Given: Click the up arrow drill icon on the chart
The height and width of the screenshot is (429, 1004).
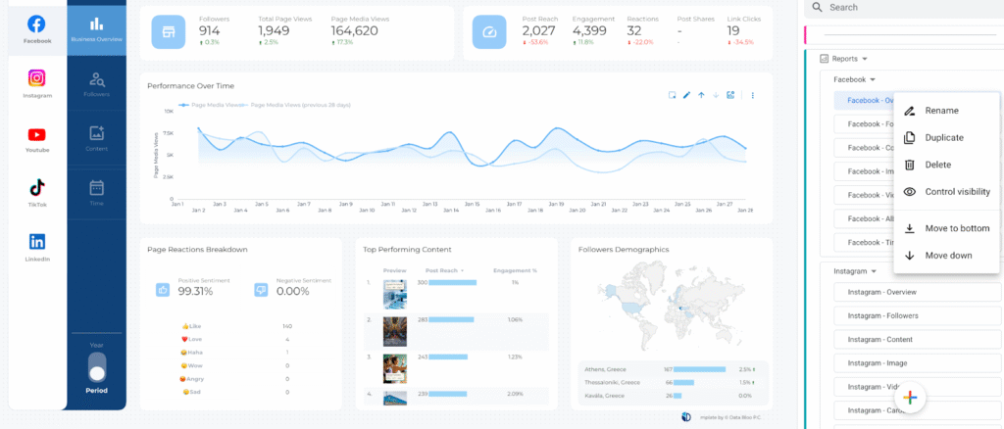Looking at the screenshot, I should pyautogui.click(x=701, y=95).
